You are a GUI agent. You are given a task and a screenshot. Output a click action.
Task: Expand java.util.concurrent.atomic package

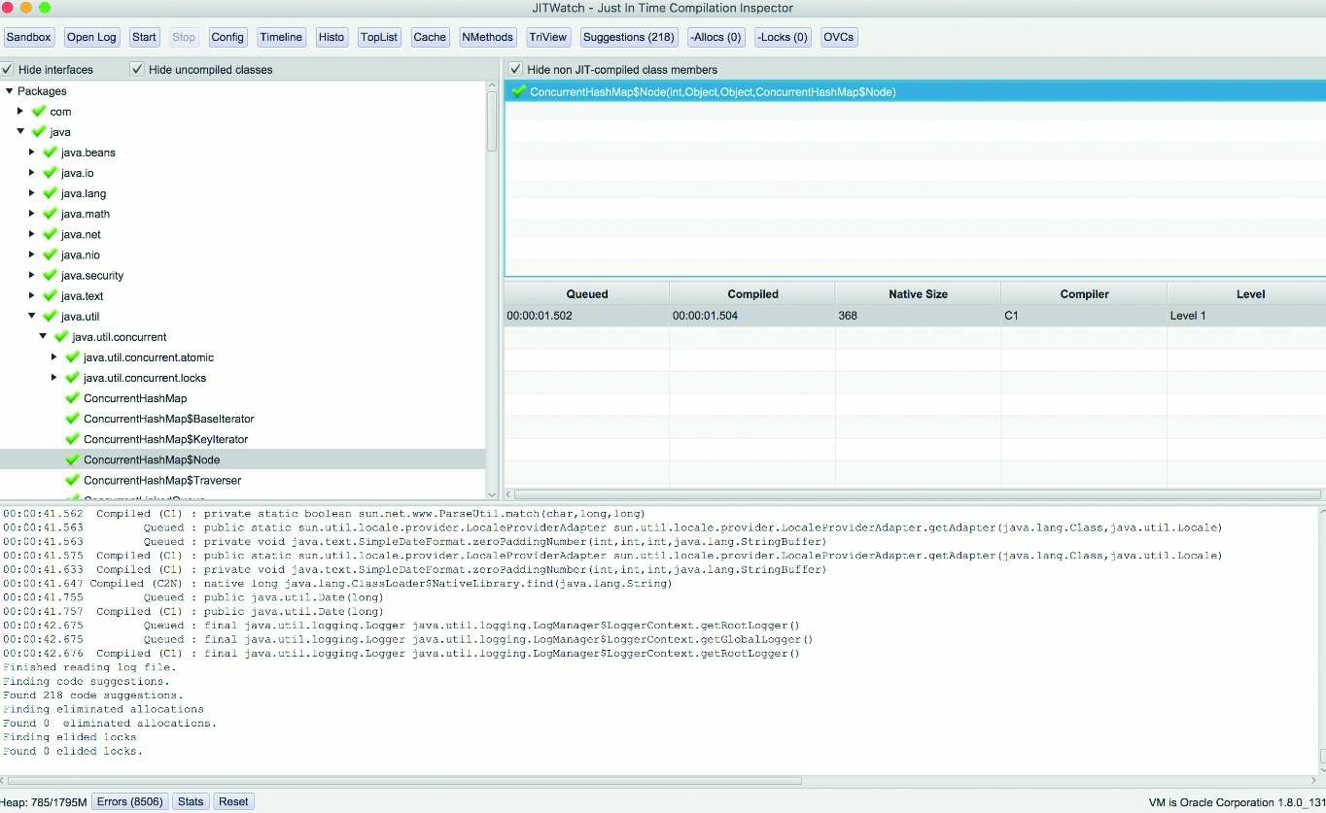pyautogui.click(x=54, y=356)
